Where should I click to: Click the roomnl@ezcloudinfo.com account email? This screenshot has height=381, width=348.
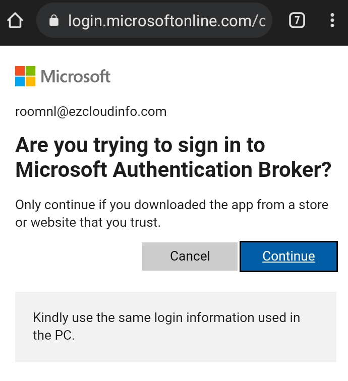pos(91,111)
